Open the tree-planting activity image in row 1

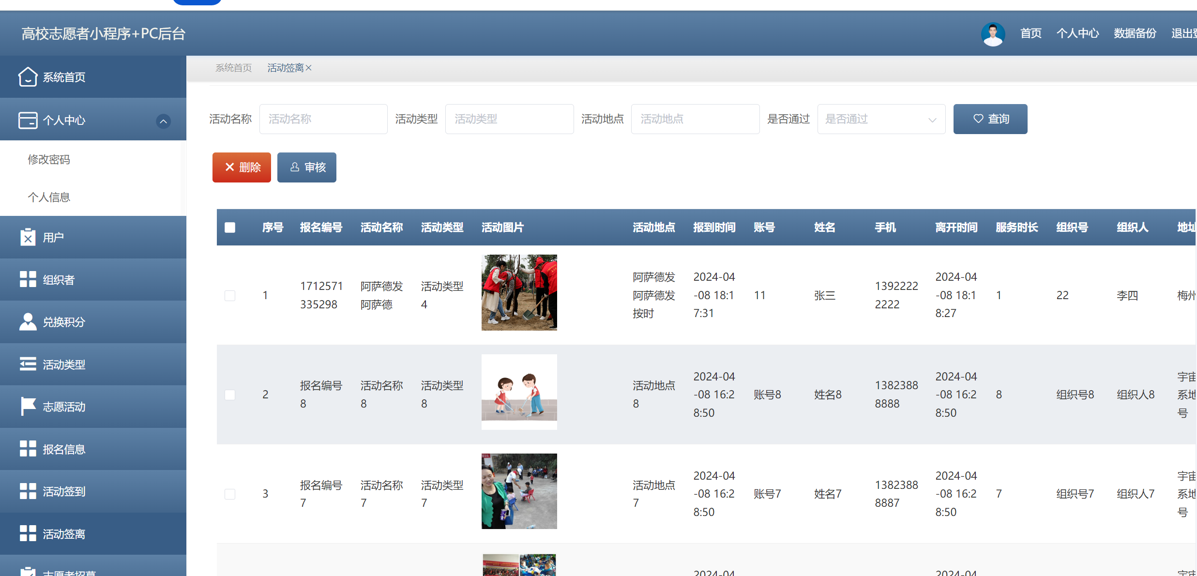click(x=519, y=292)
